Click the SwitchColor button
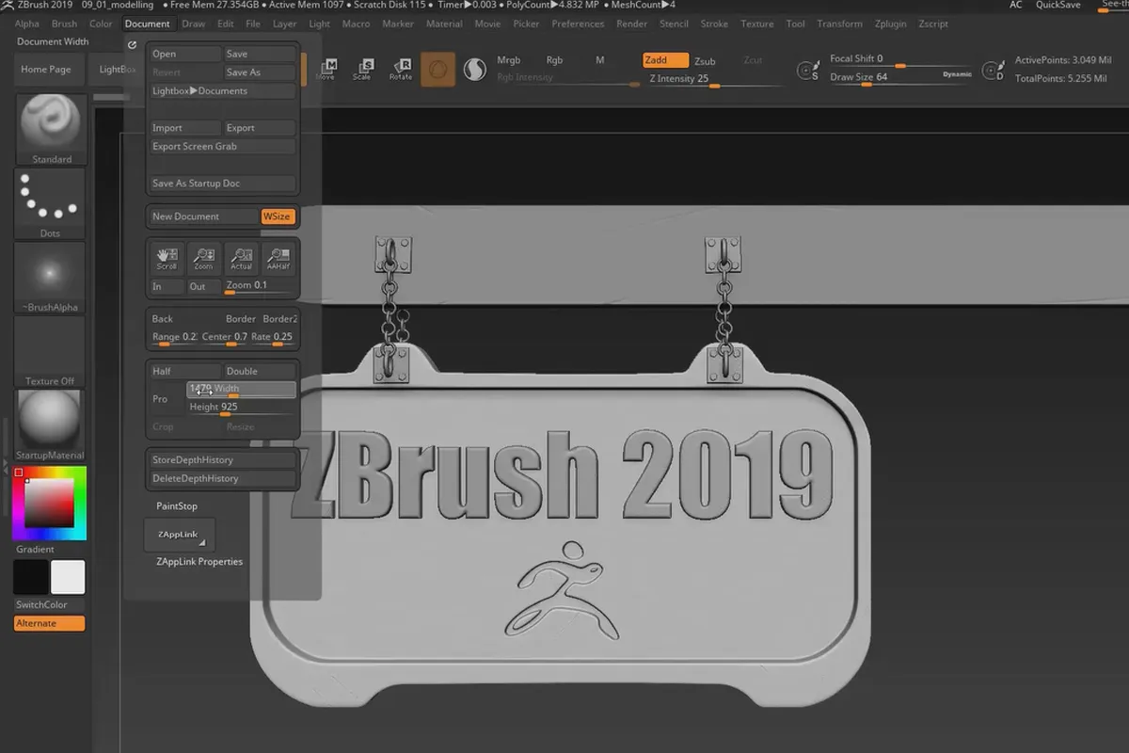The height and width of the screenshot is (753, 1129). tap(50, 604)
